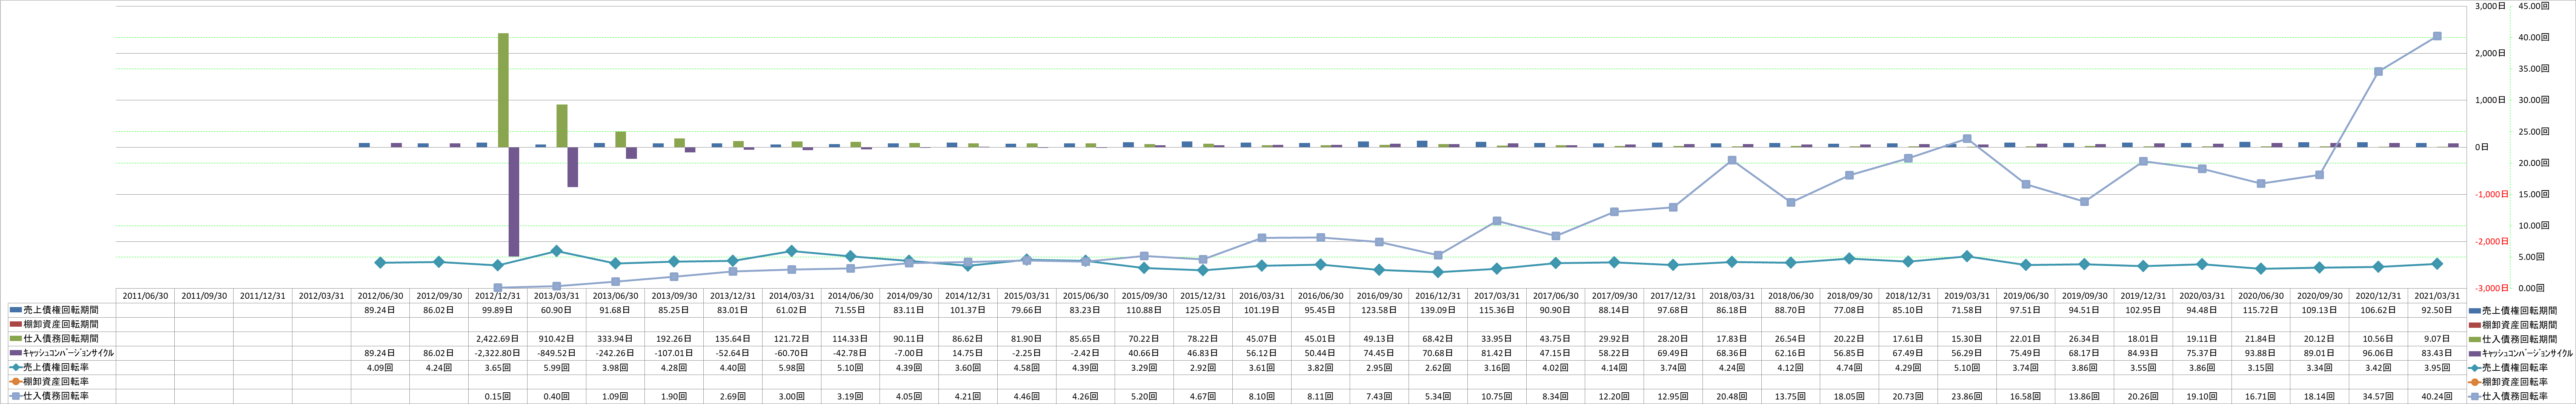Select the cell showing 40.24回

[x=2437, y=396]
